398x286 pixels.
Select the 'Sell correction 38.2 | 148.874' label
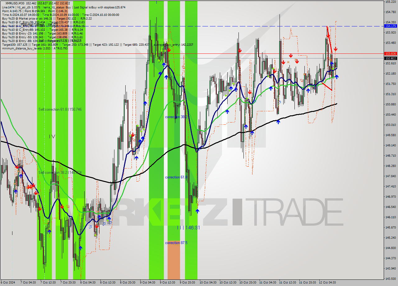pyautogui.click(x=60, y=173)
